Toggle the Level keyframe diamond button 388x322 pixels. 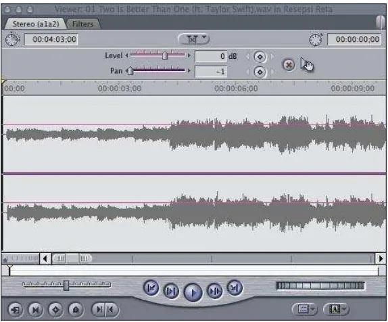click(260, 57)
